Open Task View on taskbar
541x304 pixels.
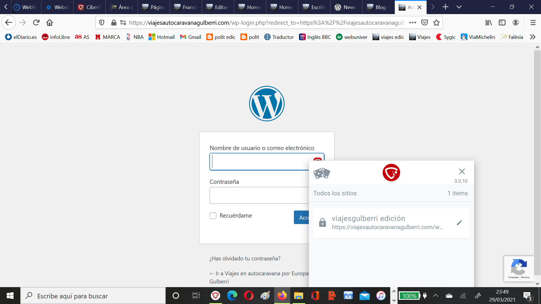pyautogui.click(x=196, y=296)
